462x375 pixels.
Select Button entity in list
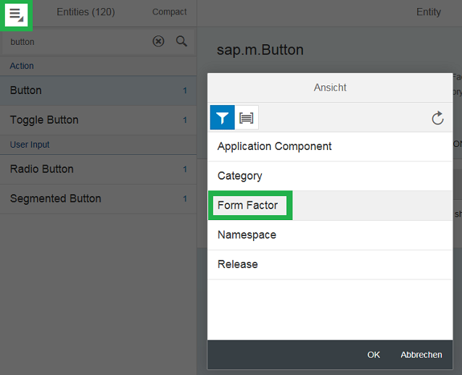pos(26,90)
